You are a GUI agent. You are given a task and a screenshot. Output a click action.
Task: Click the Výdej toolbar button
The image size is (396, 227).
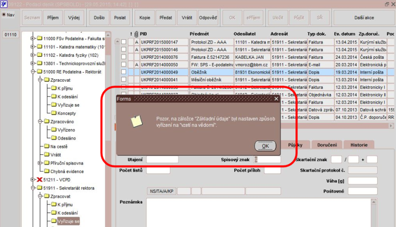(x=74, y=18)
